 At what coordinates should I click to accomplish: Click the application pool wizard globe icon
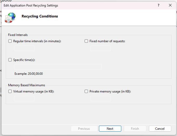(x=10, y=17)
